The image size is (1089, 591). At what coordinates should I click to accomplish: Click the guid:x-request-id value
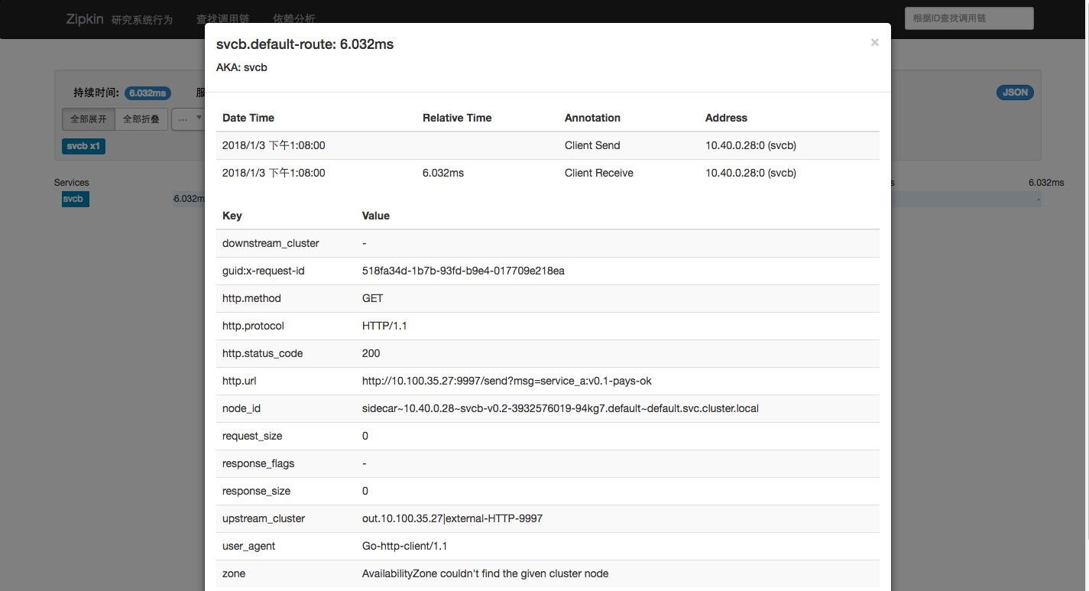(463, 271)
